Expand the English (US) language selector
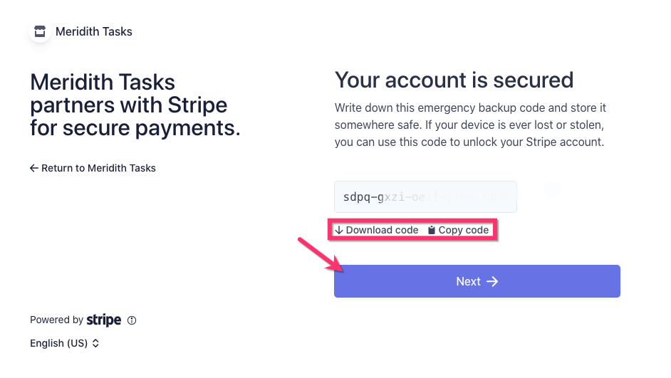 [x=64, y=343]
